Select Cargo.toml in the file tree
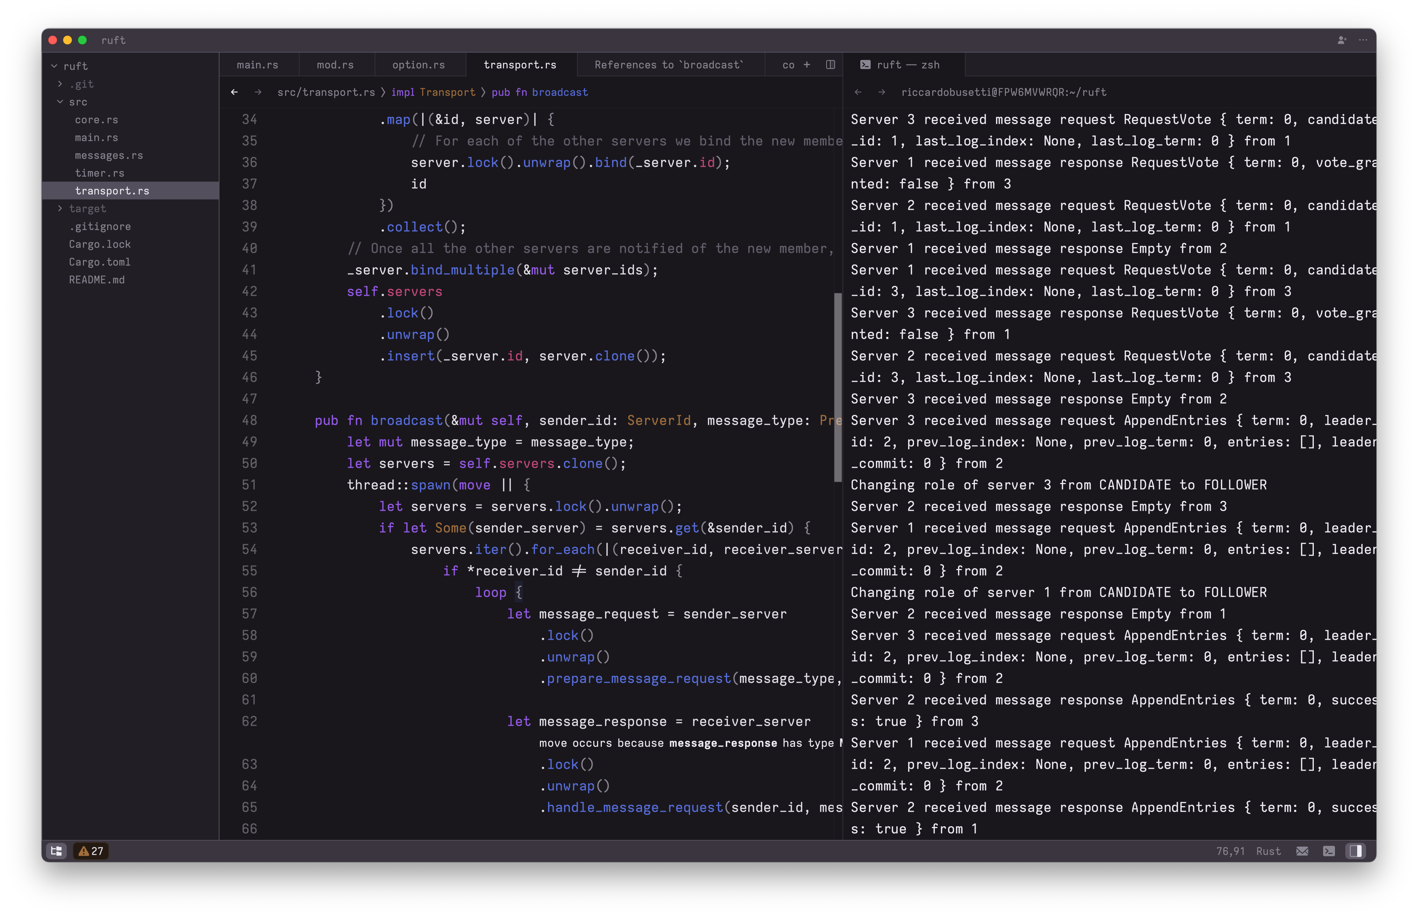Viewport: 1418px width, 917px height. 100,262
